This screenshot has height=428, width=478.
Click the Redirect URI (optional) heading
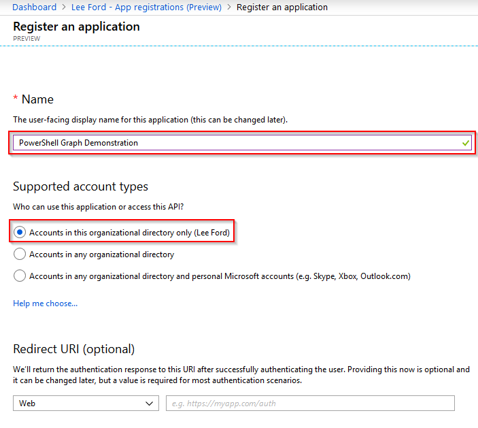coord(73,349)
